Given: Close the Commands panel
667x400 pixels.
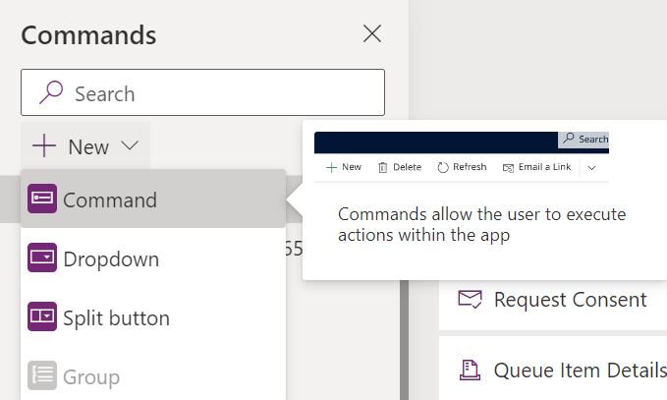Looking at the screenshot, I should (x=372, y=34).
